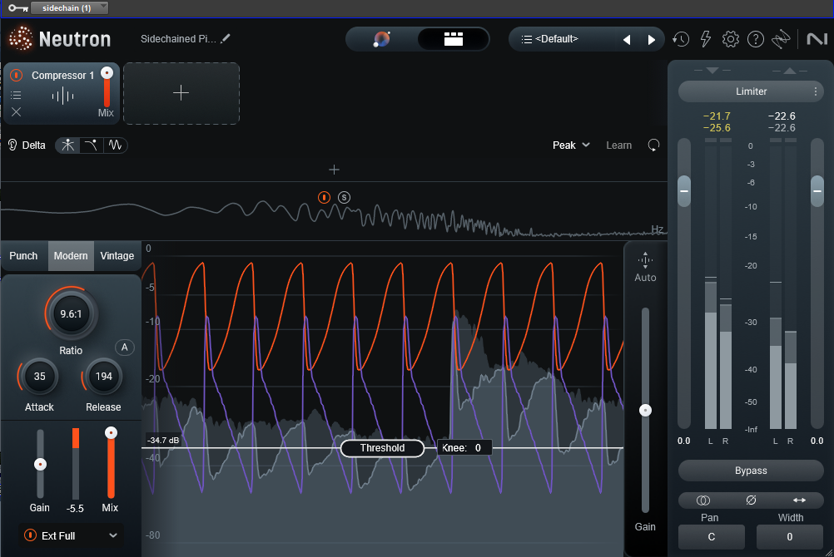Select the waveform detection mode icon
Viewport: 834px width, 557px height.
[116, 145]
